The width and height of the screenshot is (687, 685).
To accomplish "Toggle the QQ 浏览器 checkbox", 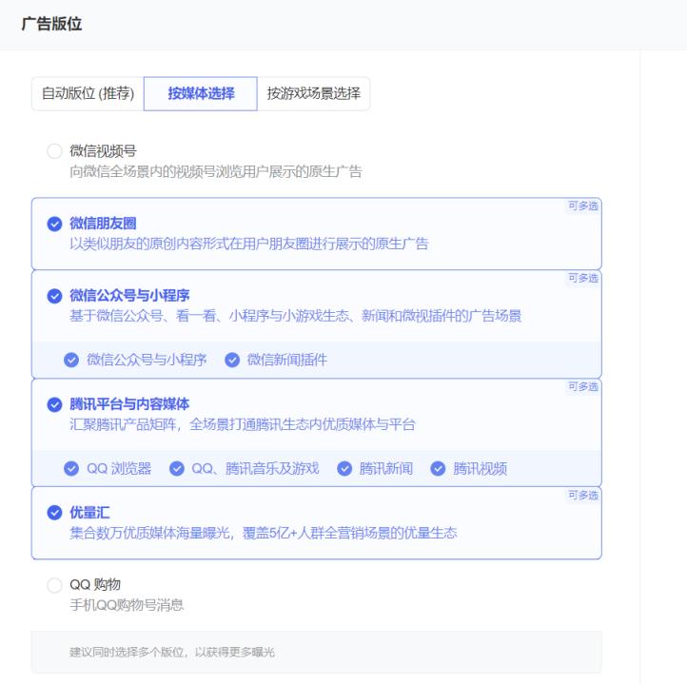I will click(x=71, y=468).
